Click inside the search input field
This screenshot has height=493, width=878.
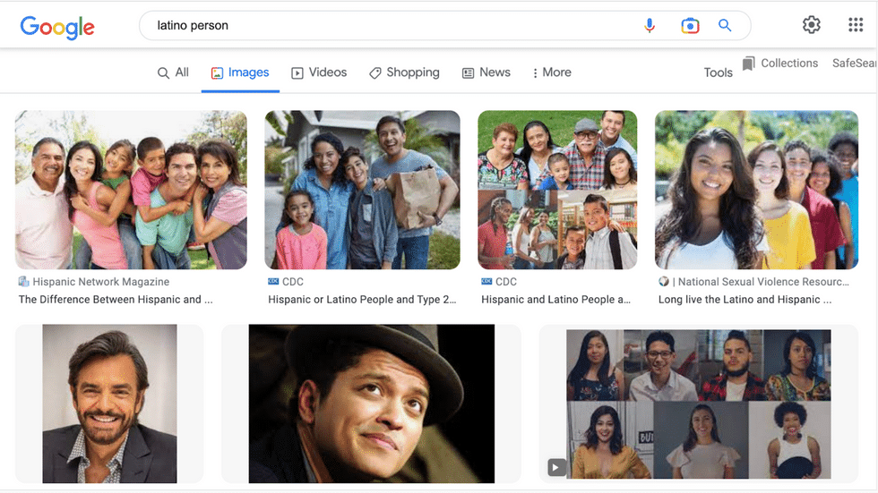pyautogui.click(x=394, y=26)
